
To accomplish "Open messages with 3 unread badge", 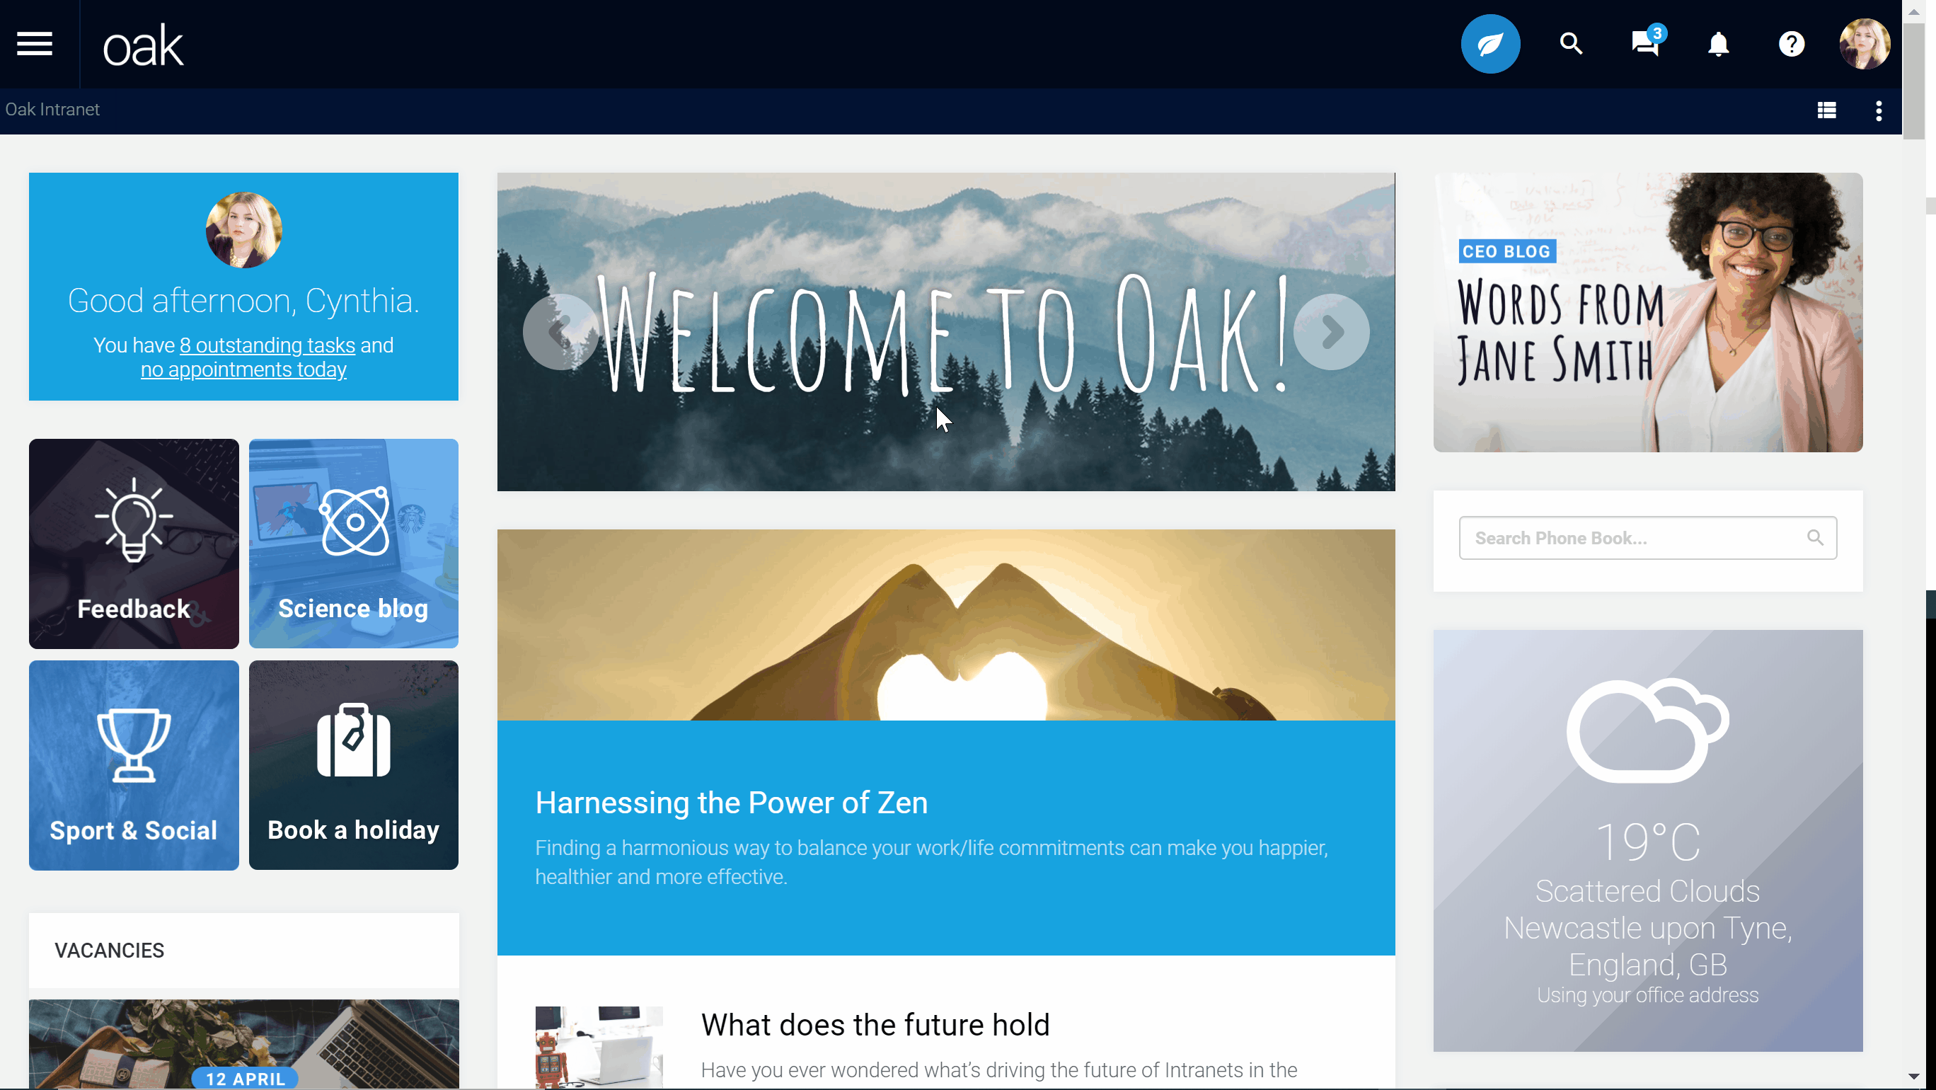I will pyautogui.click(x=1647, y=42).
